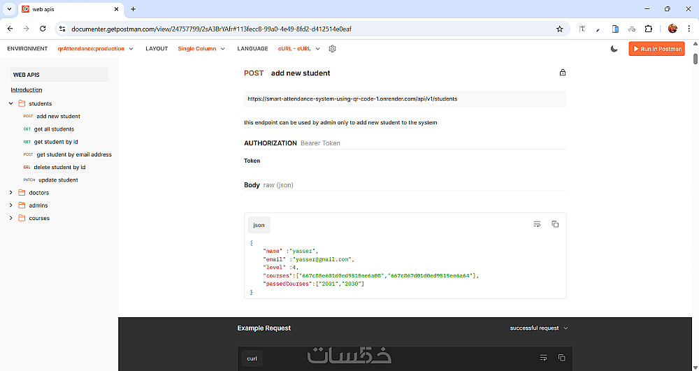Click the doctors folder icon
The width and height of the screenshot is (699, 371).
point(22,193)
